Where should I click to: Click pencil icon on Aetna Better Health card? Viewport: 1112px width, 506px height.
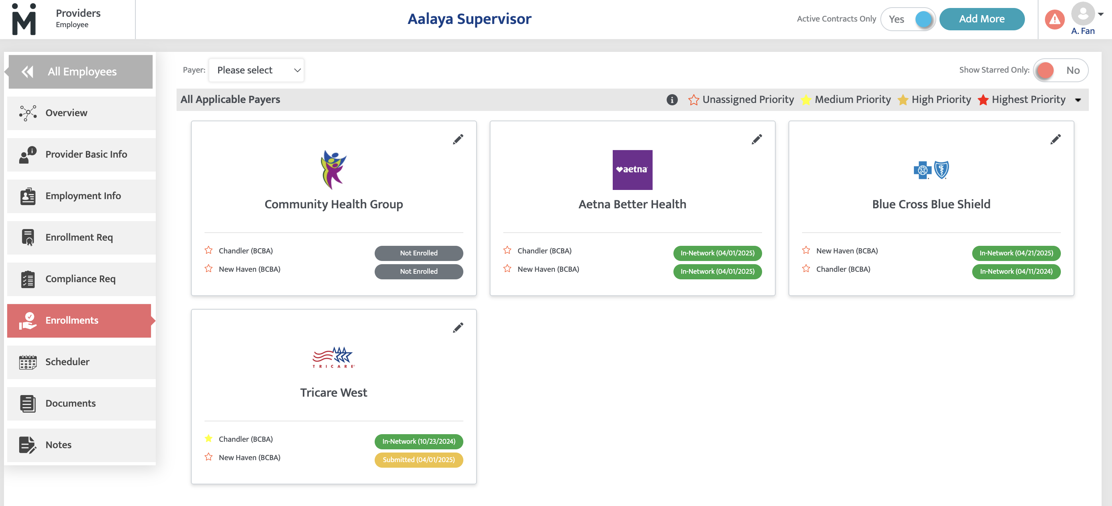[756, 139]
